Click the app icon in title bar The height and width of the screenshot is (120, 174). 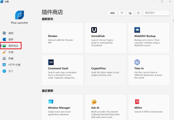2,2
